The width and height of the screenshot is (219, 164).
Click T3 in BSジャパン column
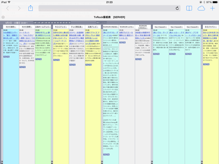pyautogui.click(x=205, y=64)
